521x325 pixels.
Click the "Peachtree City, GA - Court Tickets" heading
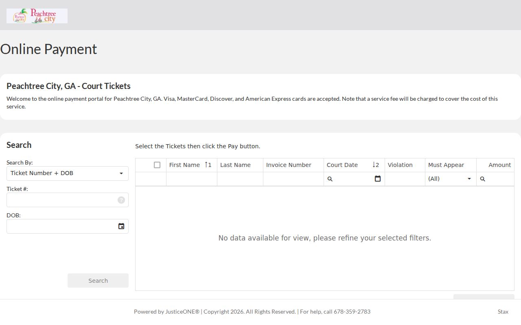[x=68, y=86]
